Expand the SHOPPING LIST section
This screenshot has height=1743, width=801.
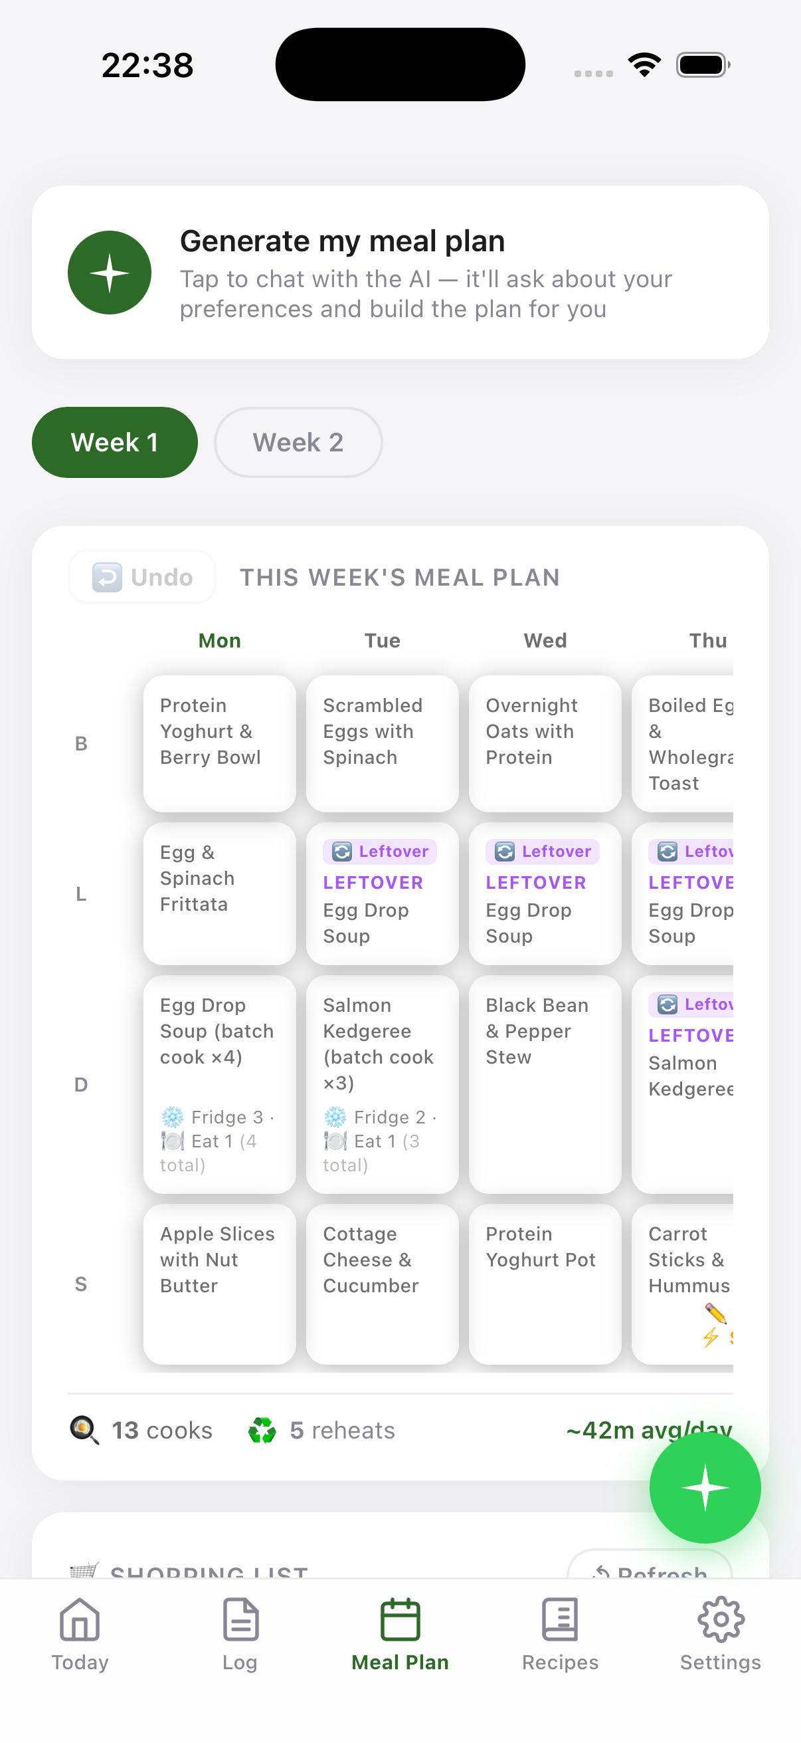point(208,1570)
